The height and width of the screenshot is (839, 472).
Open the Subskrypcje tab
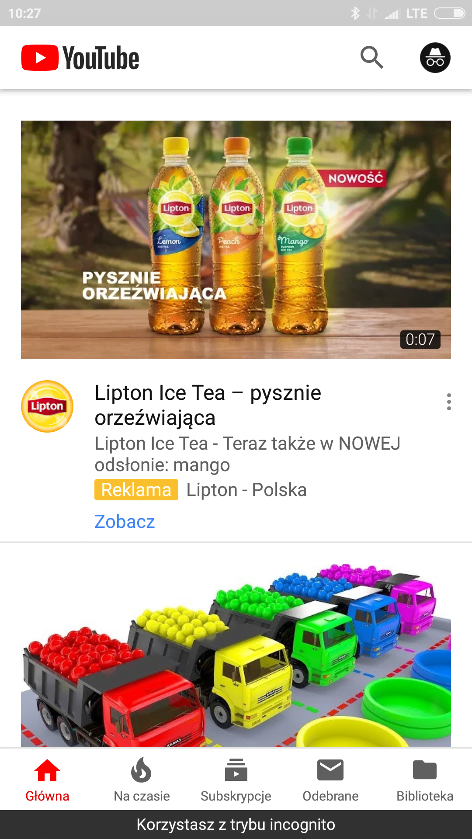[x=236, y=780]
